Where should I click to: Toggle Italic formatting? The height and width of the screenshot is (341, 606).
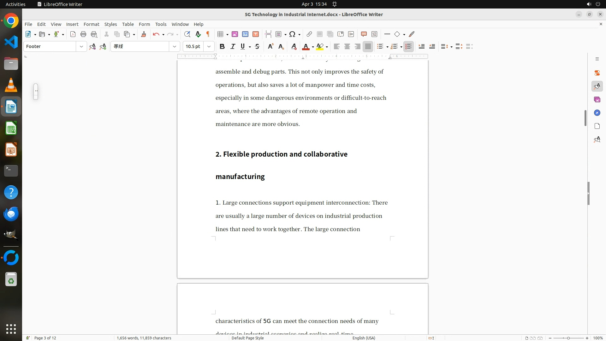coord(233,46)
